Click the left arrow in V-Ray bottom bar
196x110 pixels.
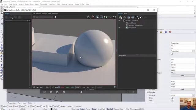coord(127,92)
